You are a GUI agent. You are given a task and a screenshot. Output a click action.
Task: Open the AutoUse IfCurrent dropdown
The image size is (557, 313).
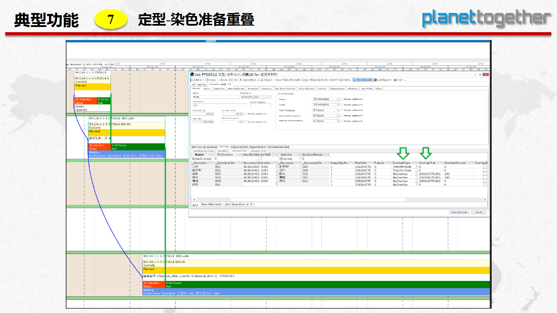tap(299, 159)
